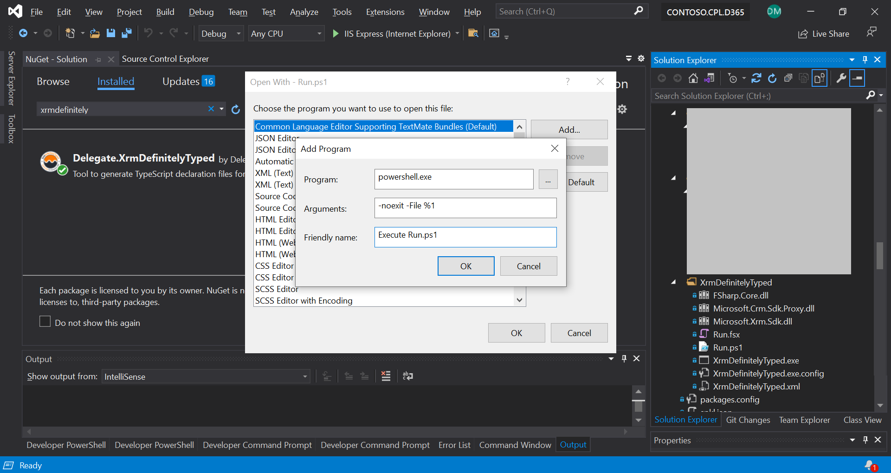
Task: Open the Extensions menu
Action: pyautogui.click(x=385, y=12)
